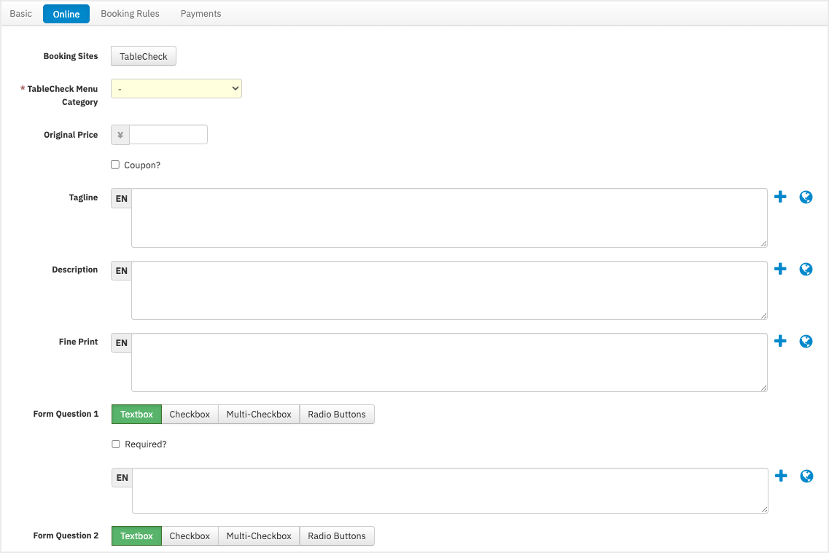Open Fine Print globe language icon
The image size is (829, 553).
[806, 341]
